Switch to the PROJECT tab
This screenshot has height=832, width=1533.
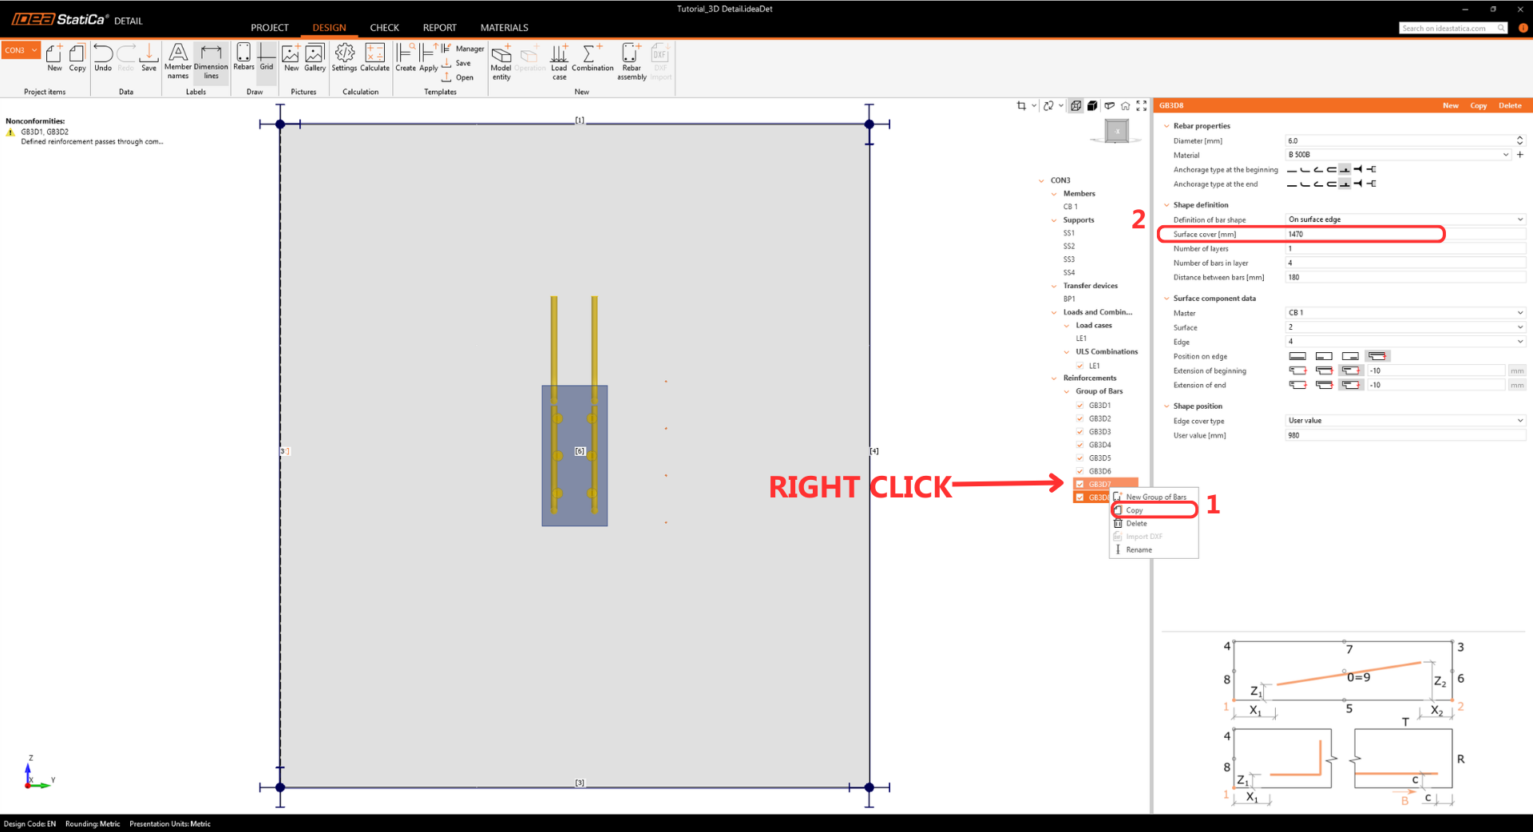pyautogui.click(x=270, y=28)
